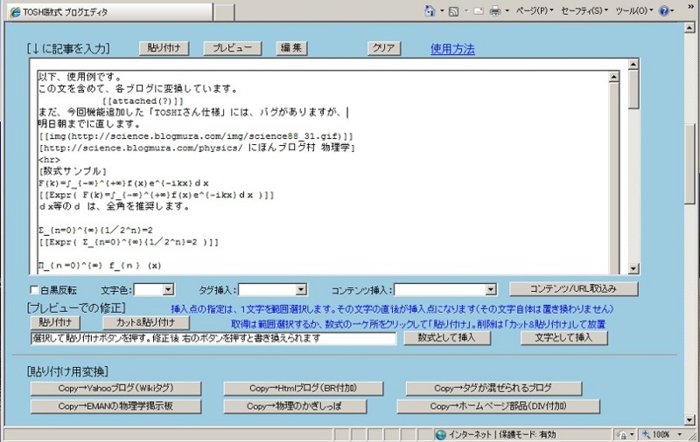The image size is (700, 442).
Task: Open the security status dropdown arrow
Action: point(632,434)
